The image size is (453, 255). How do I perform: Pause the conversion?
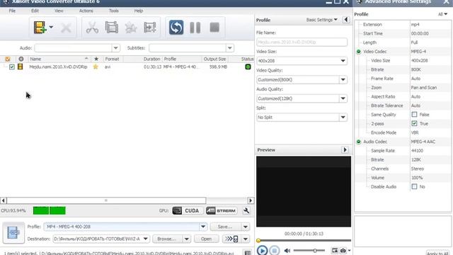point(195,28)
